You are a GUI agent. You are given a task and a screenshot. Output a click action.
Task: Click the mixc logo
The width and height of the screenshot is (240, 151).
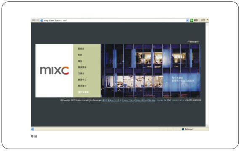coord(54,70)
